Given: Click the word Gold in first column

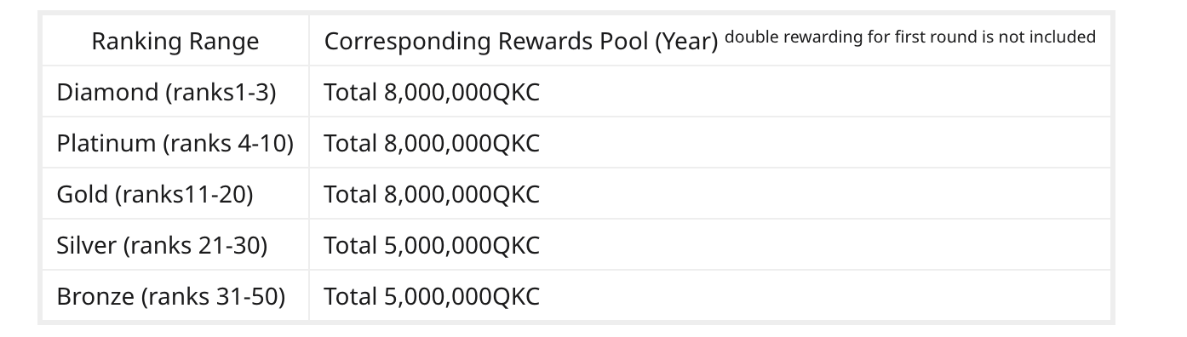Looking at the screenshot, I should (83, 194).
